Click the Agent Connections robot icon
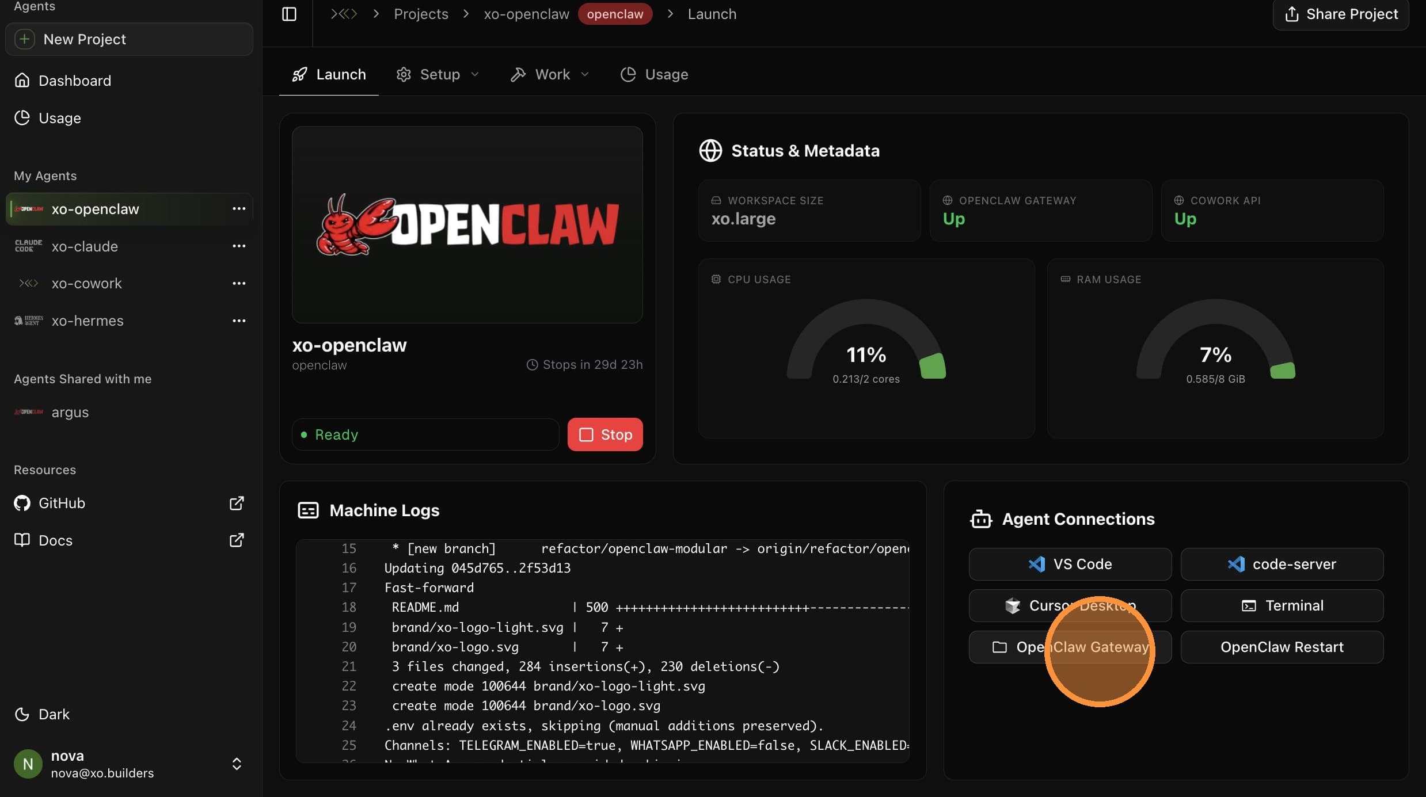Viewport: 1426px width, 797px height. pyautogui.click(x=981, y=519)
